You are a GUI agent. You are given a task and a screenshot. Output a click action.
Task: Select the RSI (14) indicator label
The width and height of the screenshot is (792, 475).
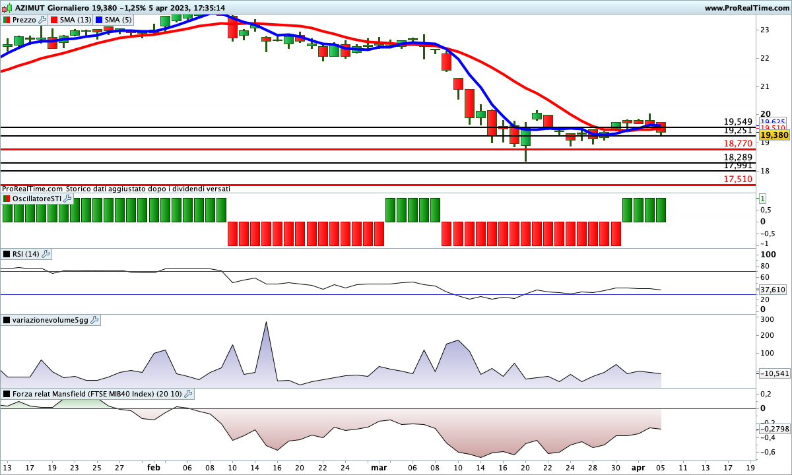[x=26, y=254]
